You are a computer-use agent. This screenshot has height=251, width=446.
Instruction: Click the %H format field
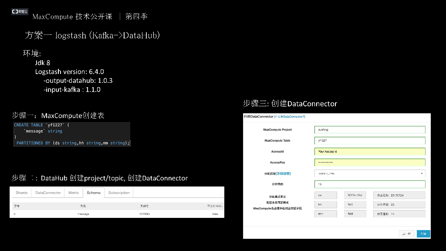[355, 204]
